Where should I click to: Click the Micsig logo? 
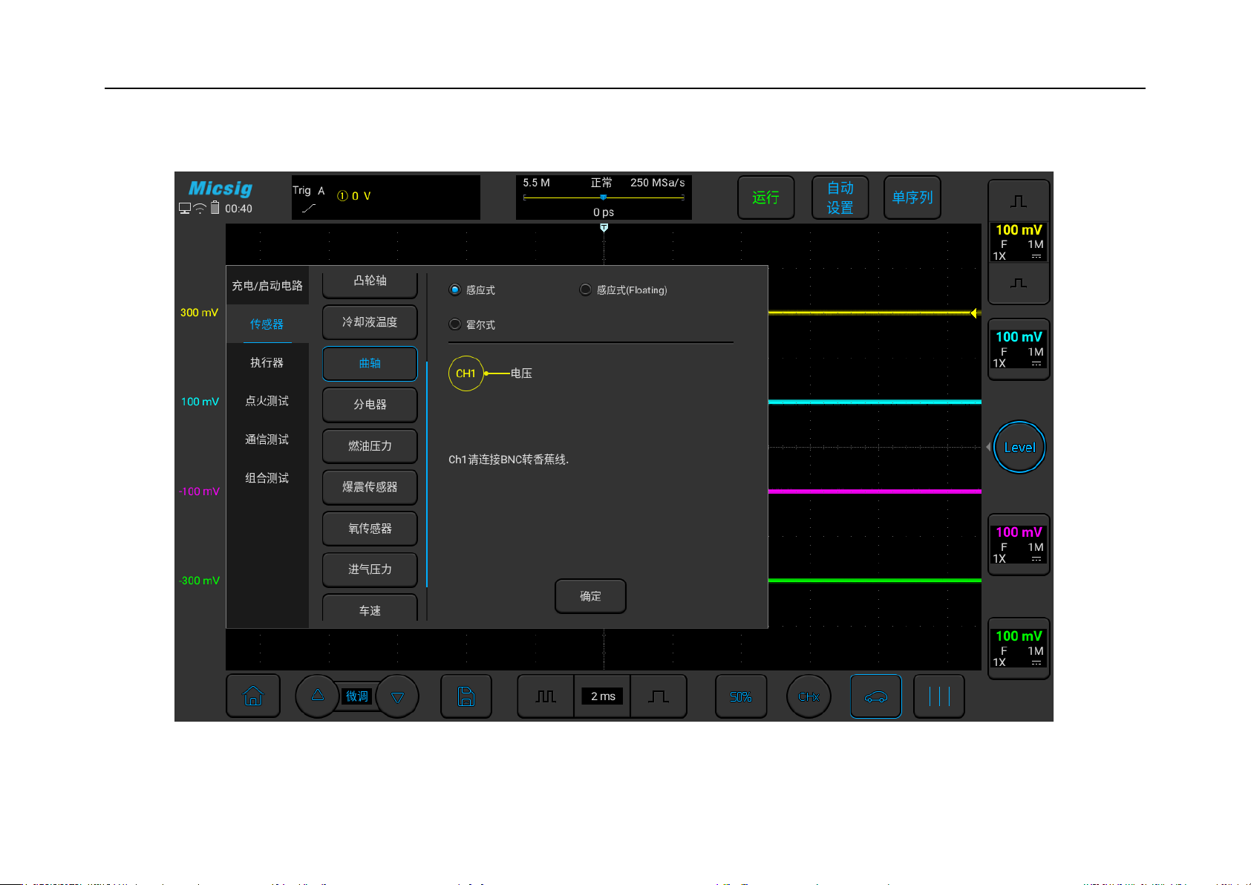221,189
